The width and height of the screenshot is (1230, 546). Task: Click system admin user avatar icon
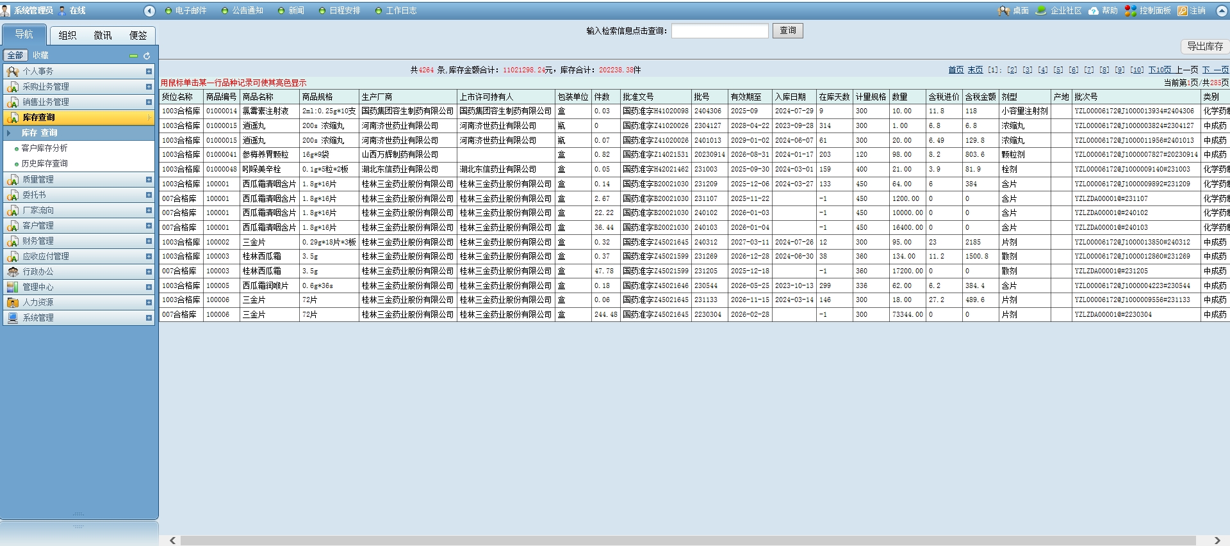coord(6,10)
